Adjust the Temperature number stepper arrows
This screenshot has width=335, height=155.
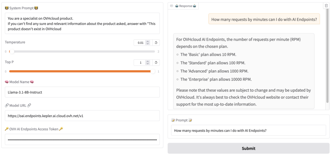click(148, 43)
